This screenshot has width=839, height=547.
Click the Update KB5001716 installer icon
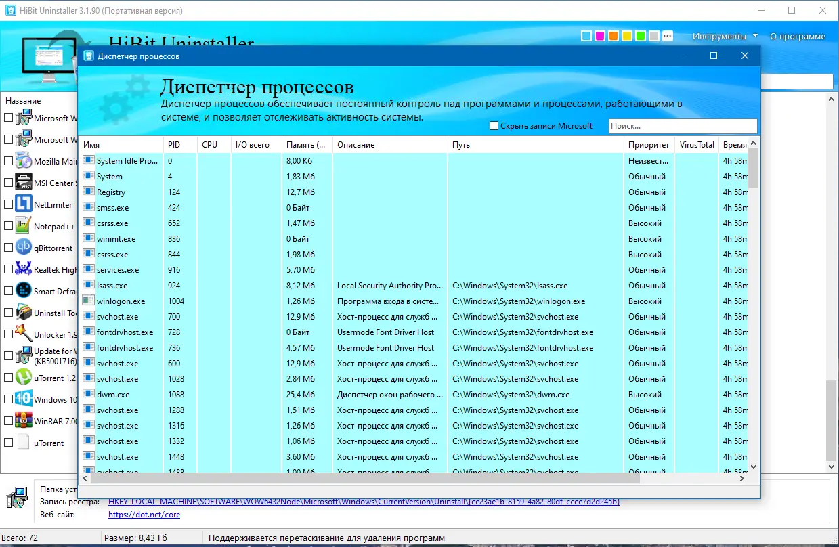click(x=24, y=355)
